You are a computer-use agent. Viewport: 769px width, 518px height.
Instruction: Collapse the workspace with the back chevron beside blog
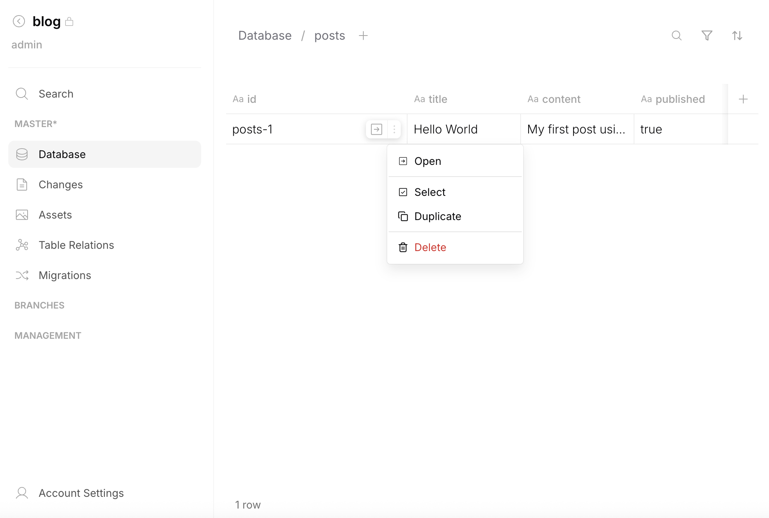tap(19, 22)
